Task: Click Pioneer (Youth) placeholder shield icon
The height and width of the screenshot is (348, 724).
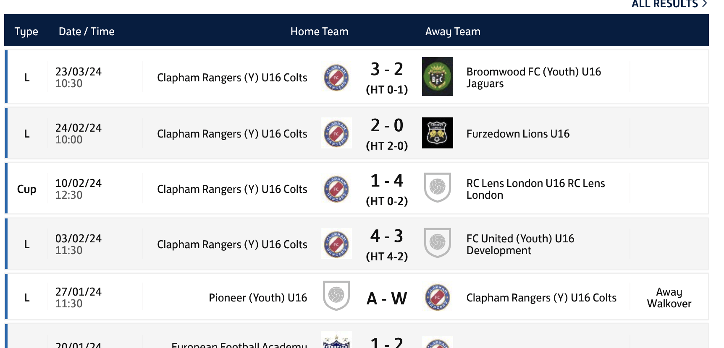Action: [x=336, y=296]
